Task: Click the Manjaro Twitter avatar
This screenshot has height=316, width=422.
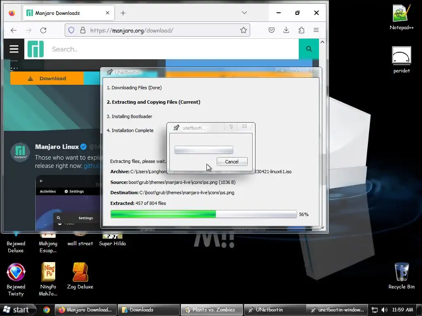Action: click(20, 152)
